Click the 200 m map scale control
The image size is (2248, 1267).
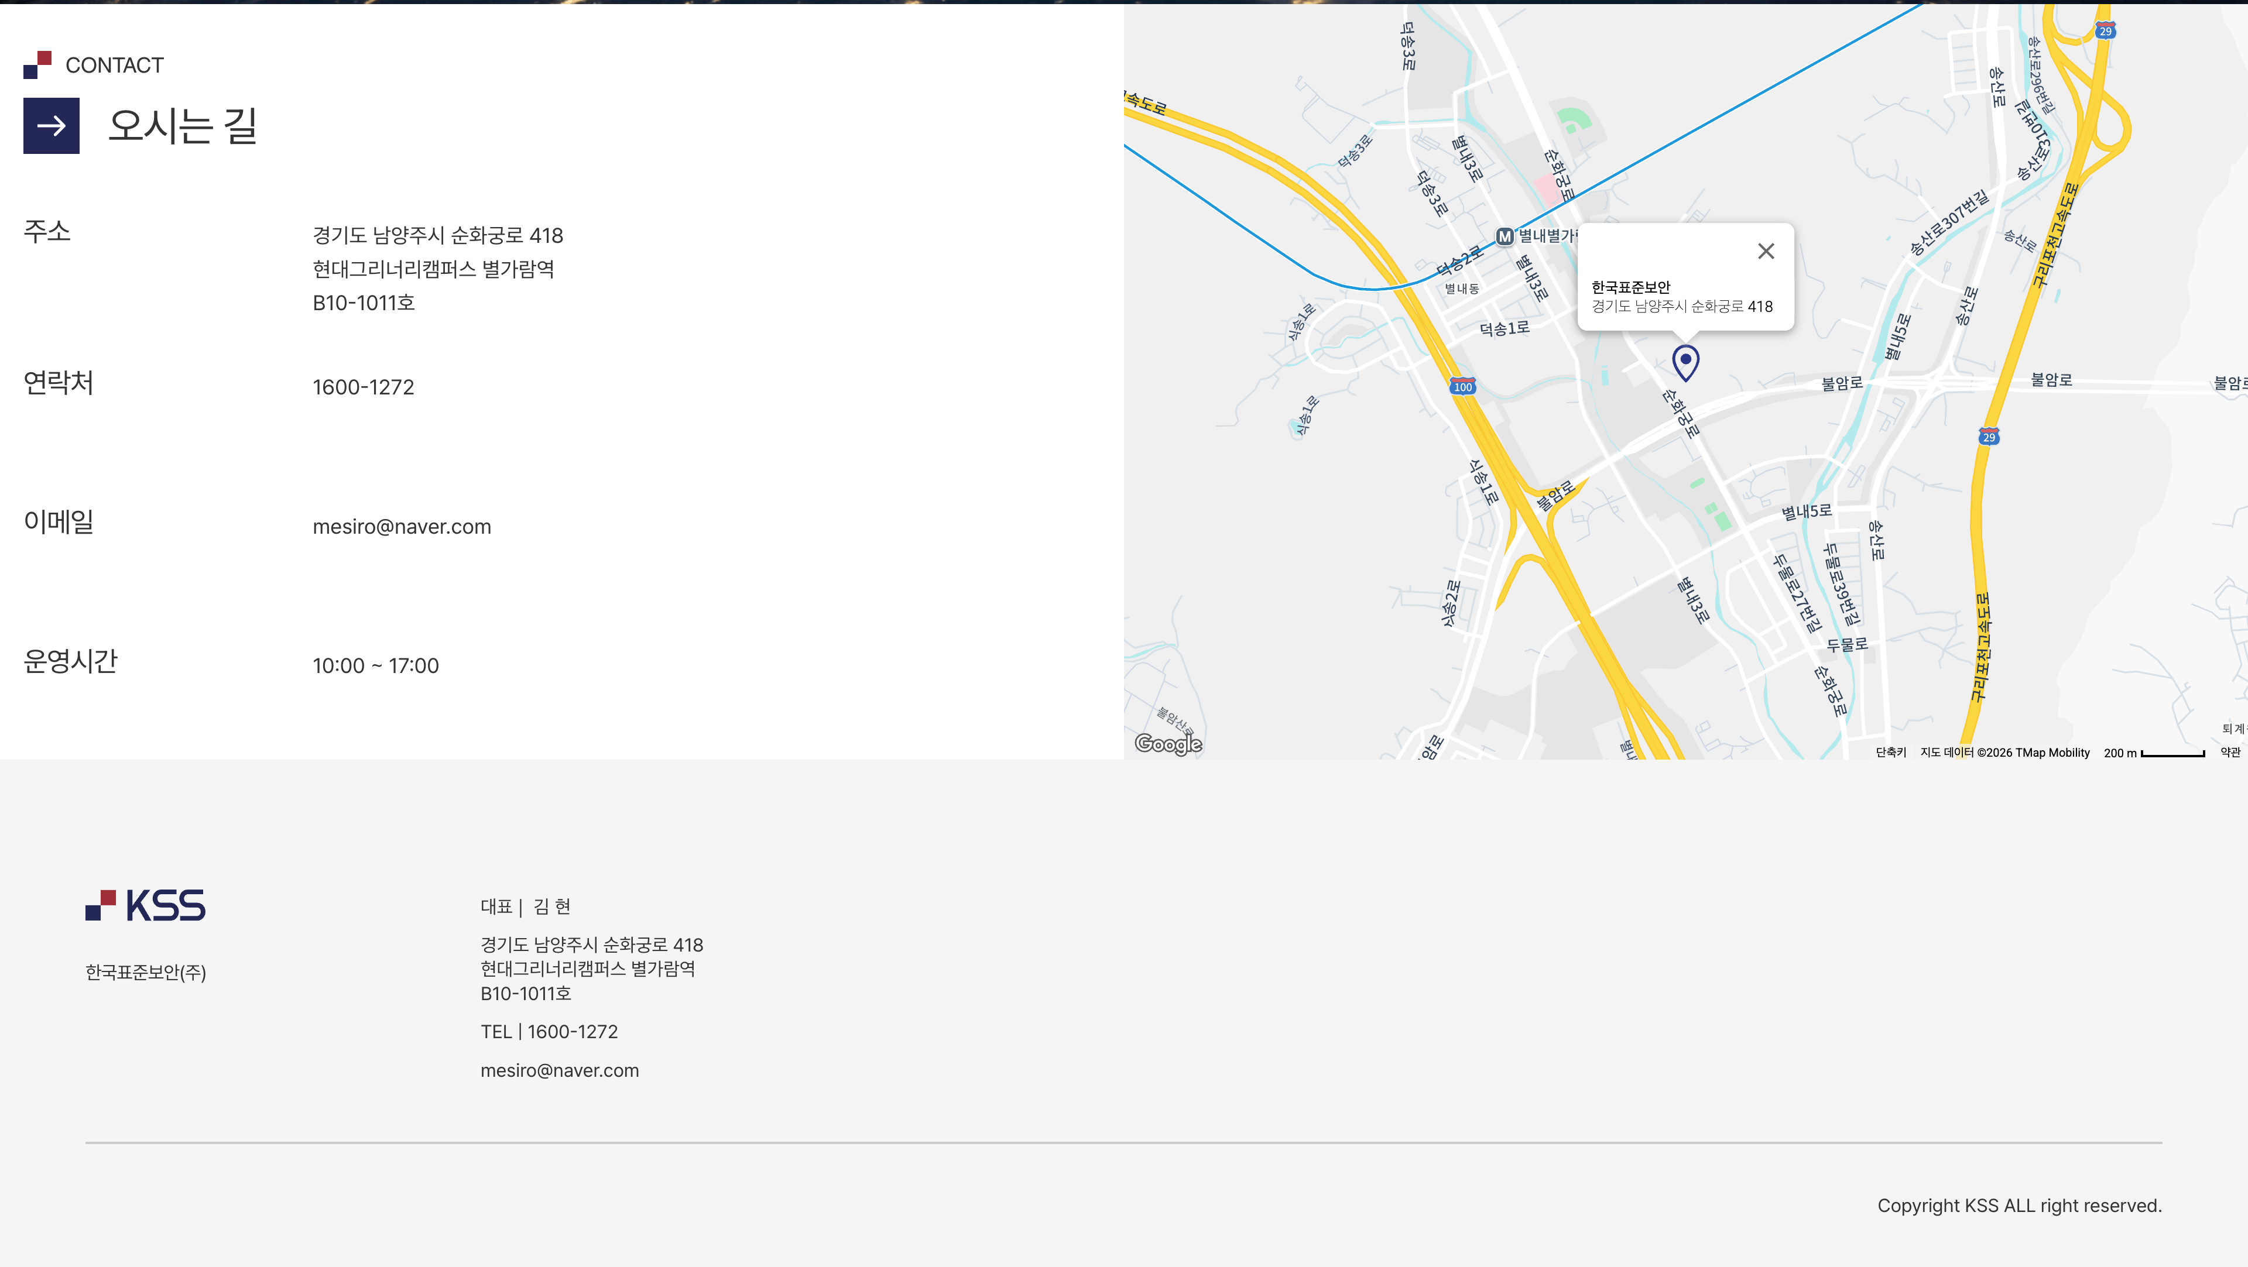[x=2154, y=752]
